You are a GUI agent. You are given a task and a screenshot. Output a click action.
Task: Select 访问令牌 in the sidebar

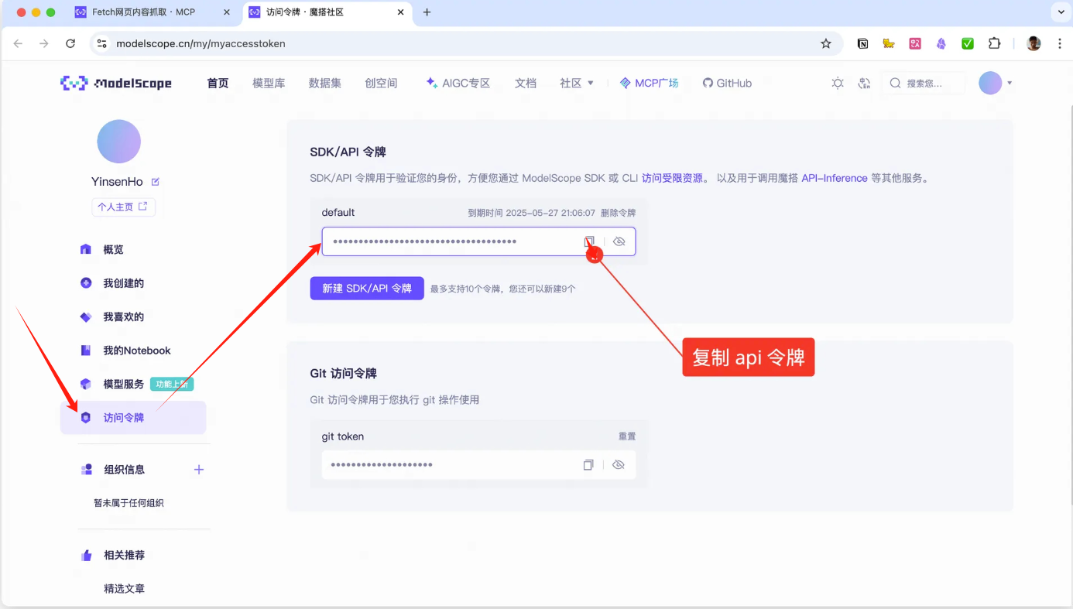(x=133, y=418)
